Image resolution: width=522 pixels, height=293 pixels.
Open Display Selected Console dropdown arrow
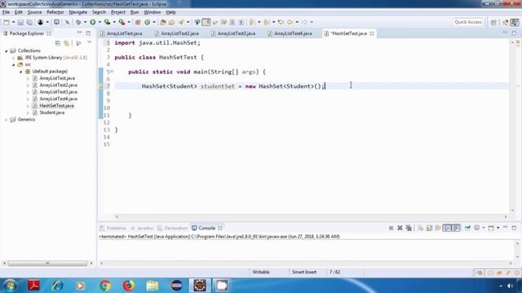coord(484,228)
